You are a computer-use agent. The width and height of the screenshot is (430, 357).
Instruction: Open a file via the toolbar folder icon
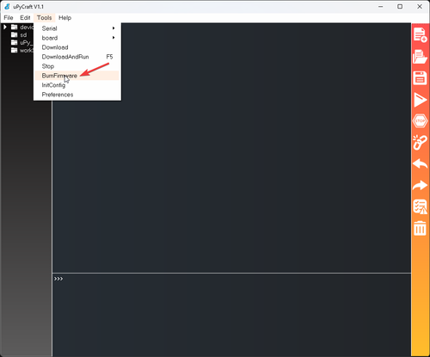tap(420, 57)
